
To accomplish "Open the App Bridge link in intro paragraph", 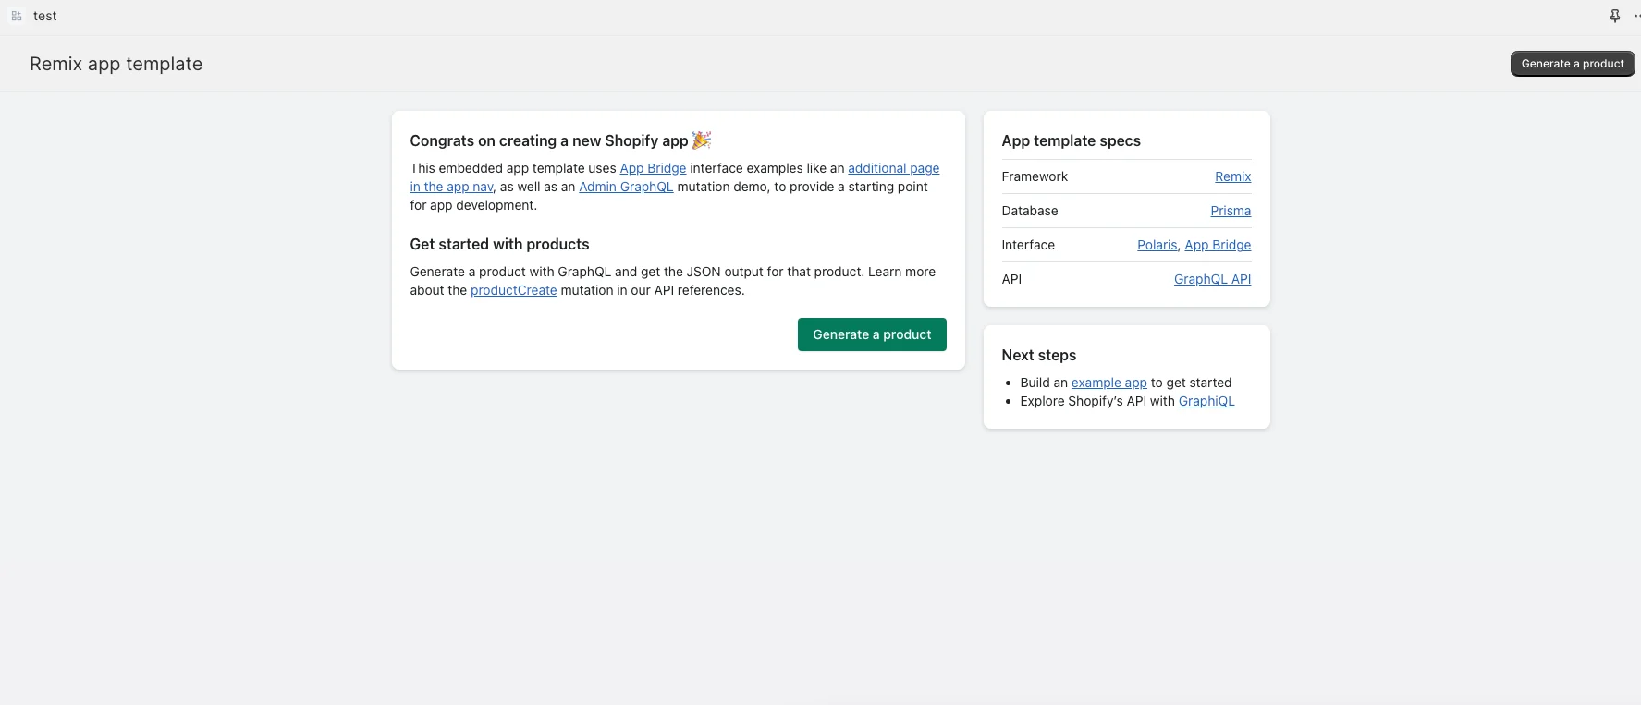I will pos(653,168).
